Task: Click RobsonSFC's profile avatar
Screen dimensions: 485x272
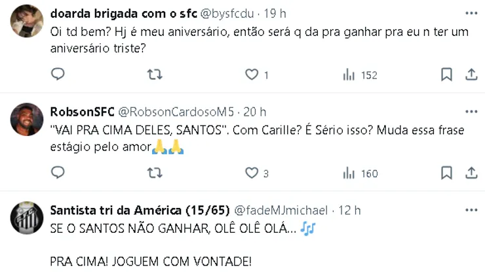Action: pos(27,120)
